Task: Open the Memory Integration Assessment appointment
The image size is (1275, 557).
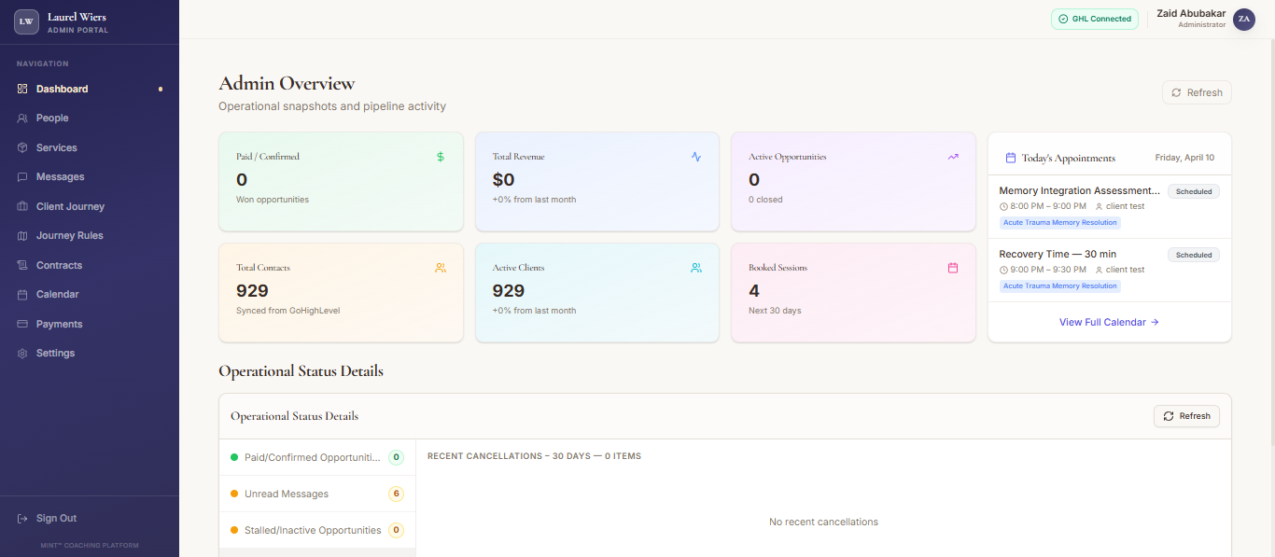Action: tap(1079, 191)
